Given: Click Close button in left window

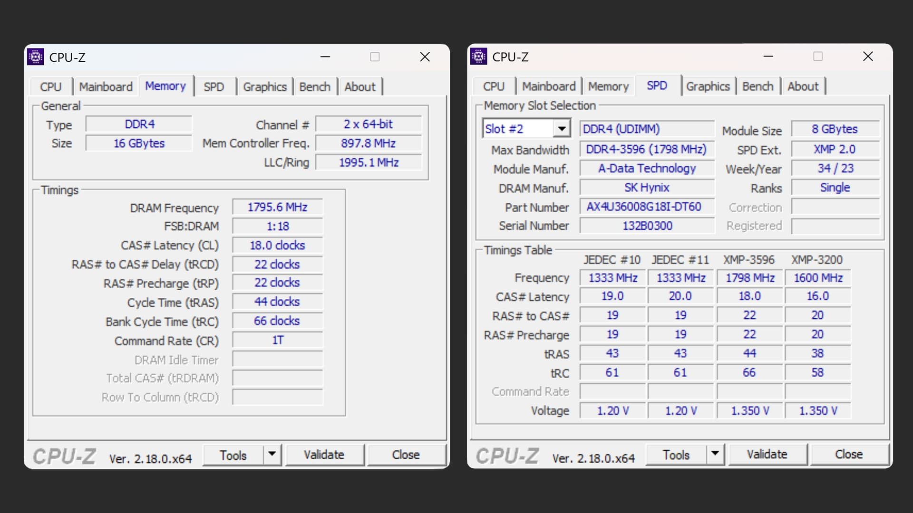Looking at the screenshot, I should 406,455.
